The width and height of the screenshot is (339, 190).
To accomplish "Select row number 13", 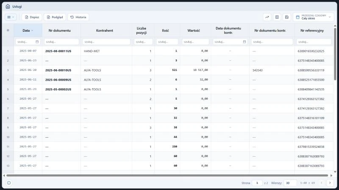I will click(x=8, y=166).
